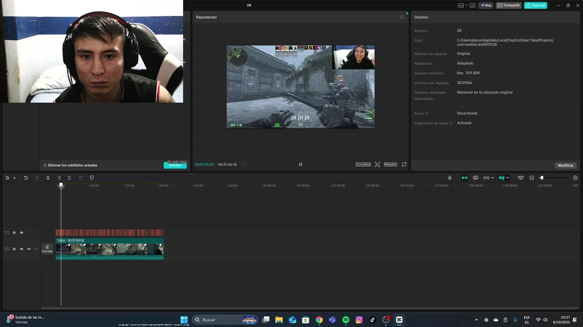Select the pointer selection tool

tap(7, 178)
